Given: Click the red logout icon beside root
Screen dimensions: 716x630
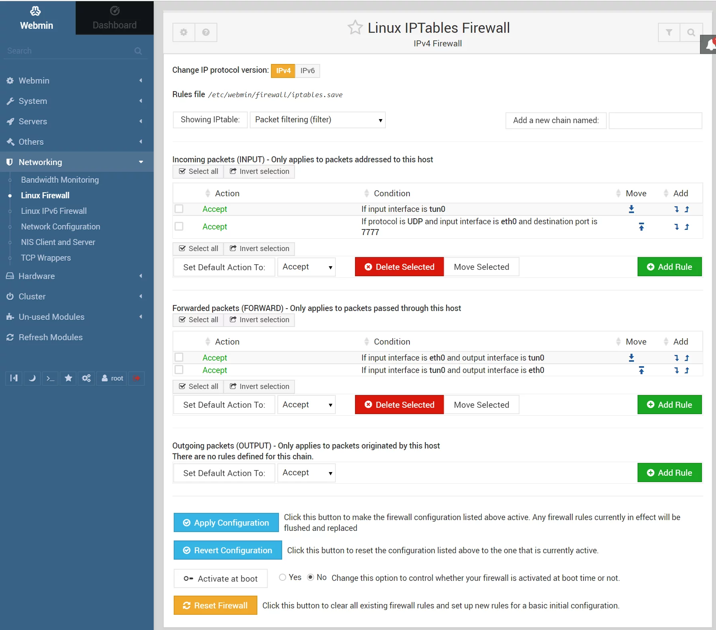Looking at the screenshot, I should (x=136, y=378).
